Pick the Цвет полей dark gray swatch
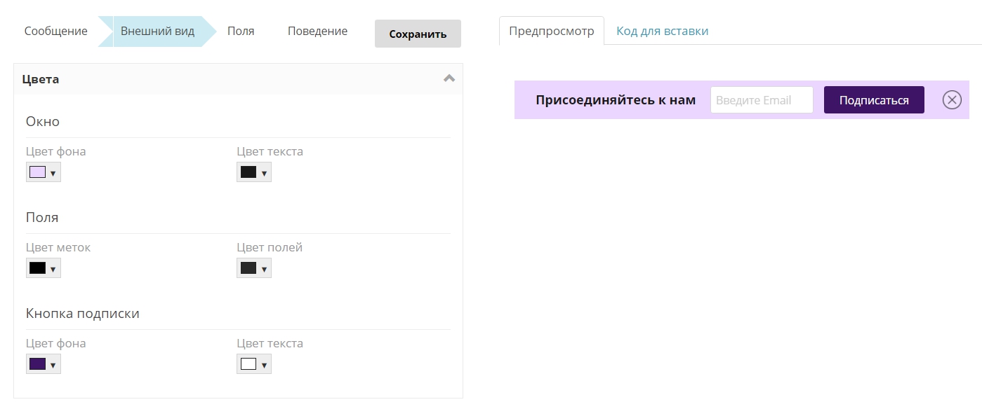 [x=248, y=268]
